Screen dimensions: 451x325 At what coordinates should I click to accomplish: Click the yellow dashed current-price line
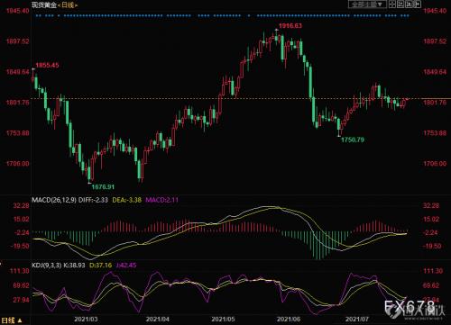point(225,98)
